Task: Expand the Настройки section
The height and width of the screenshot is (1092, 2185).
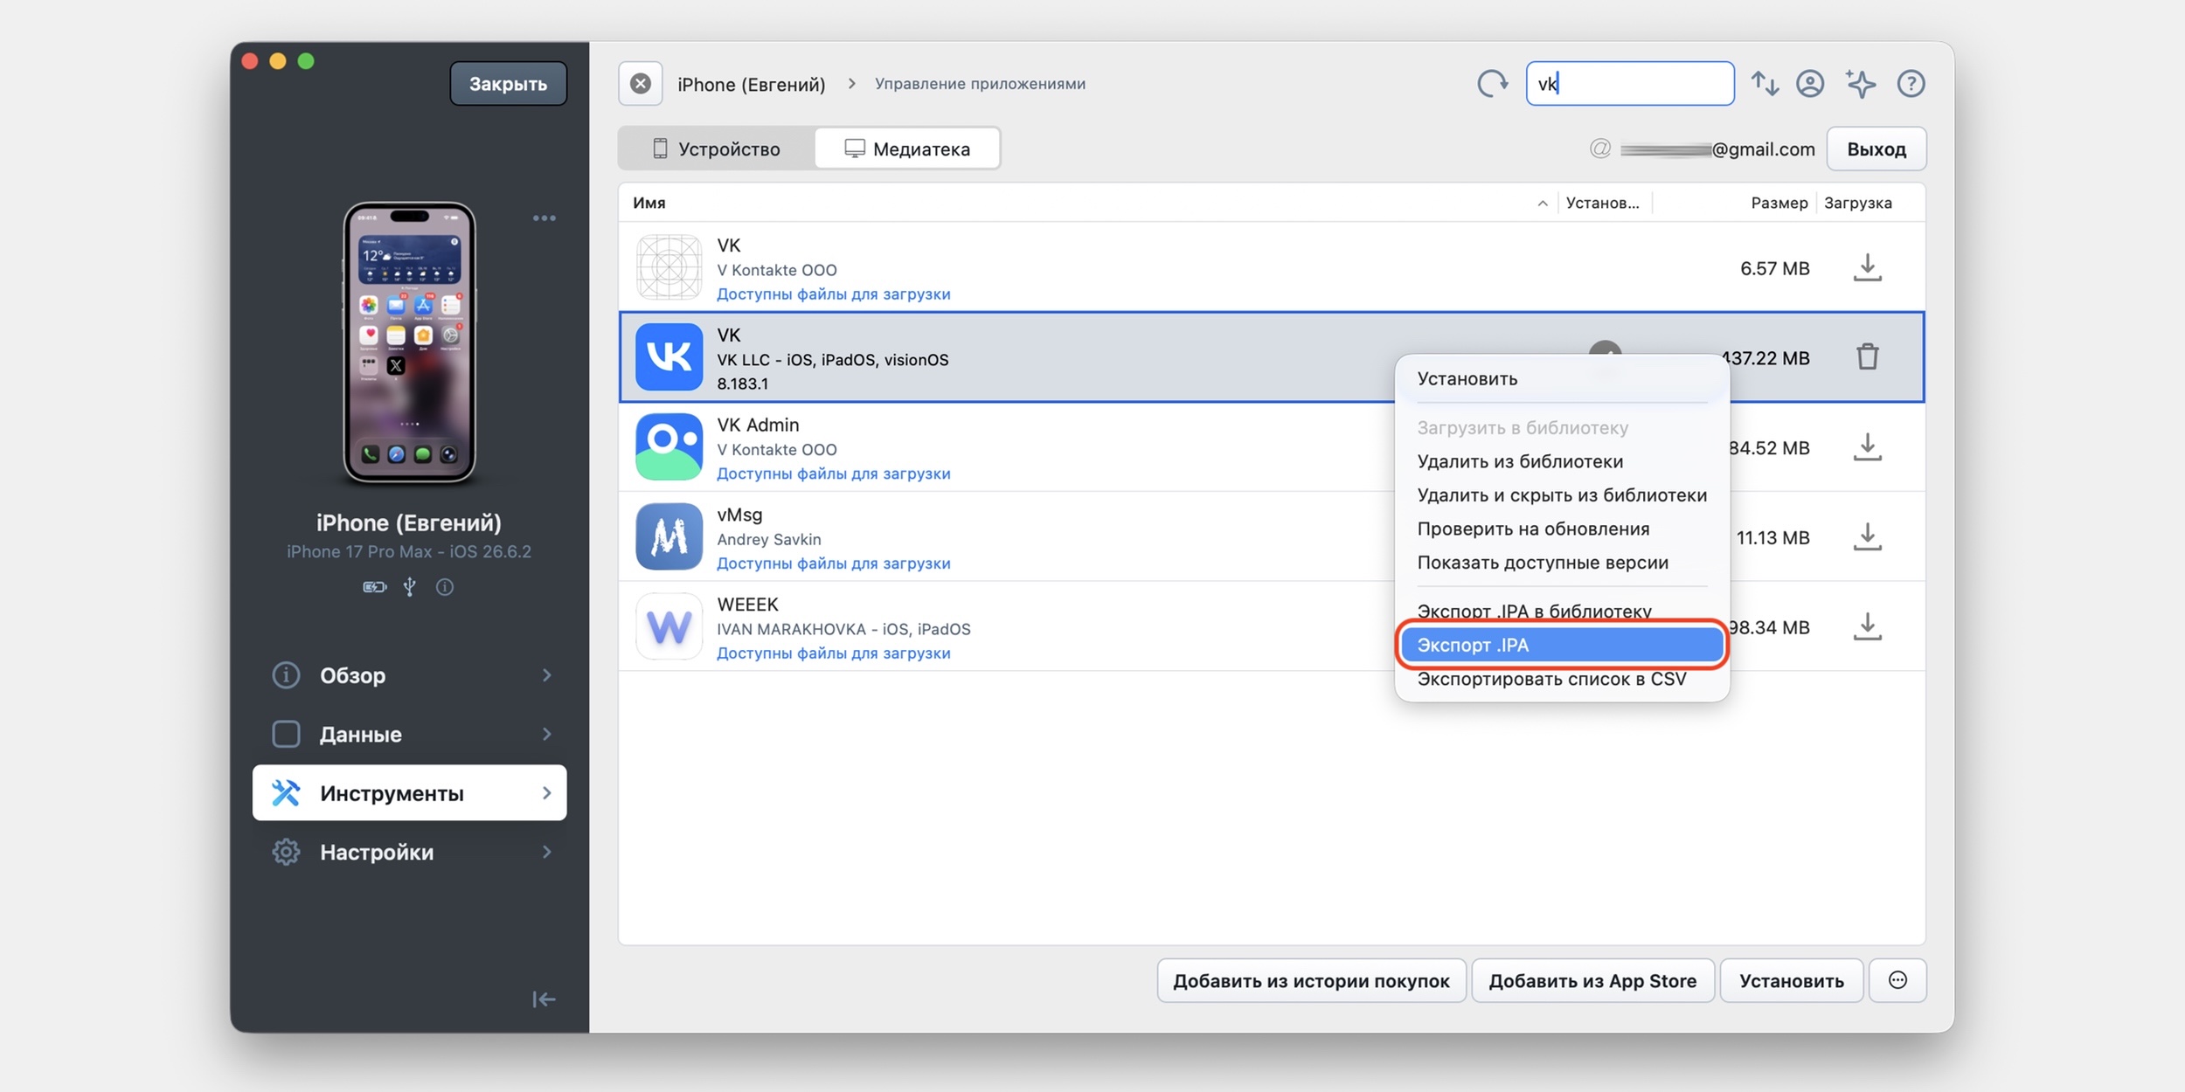Action: coord(409,852)
